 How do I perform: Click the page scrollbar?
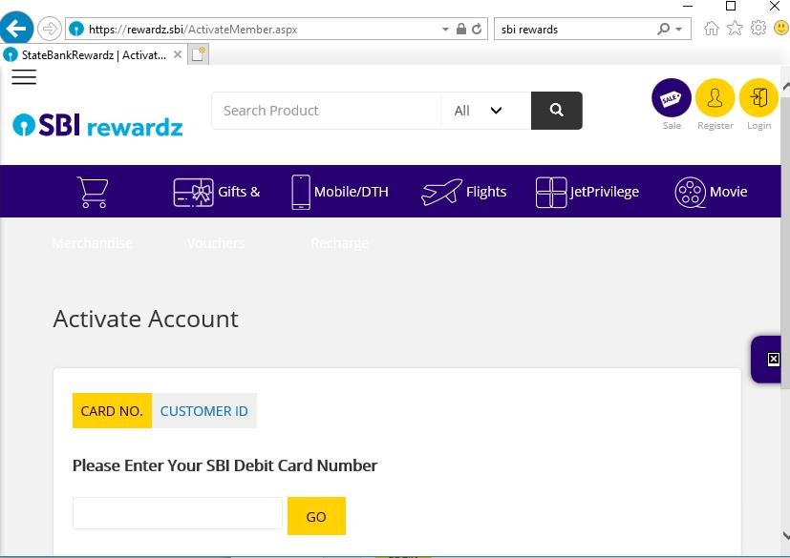coord(785,241)
